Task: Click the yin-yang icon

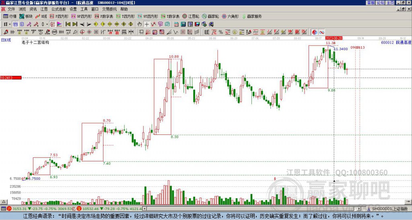Action: [314, 32]
